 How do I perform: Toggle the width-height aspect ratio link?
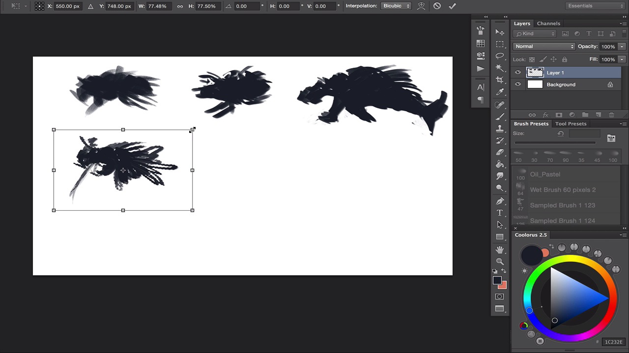tap(180, 6)
